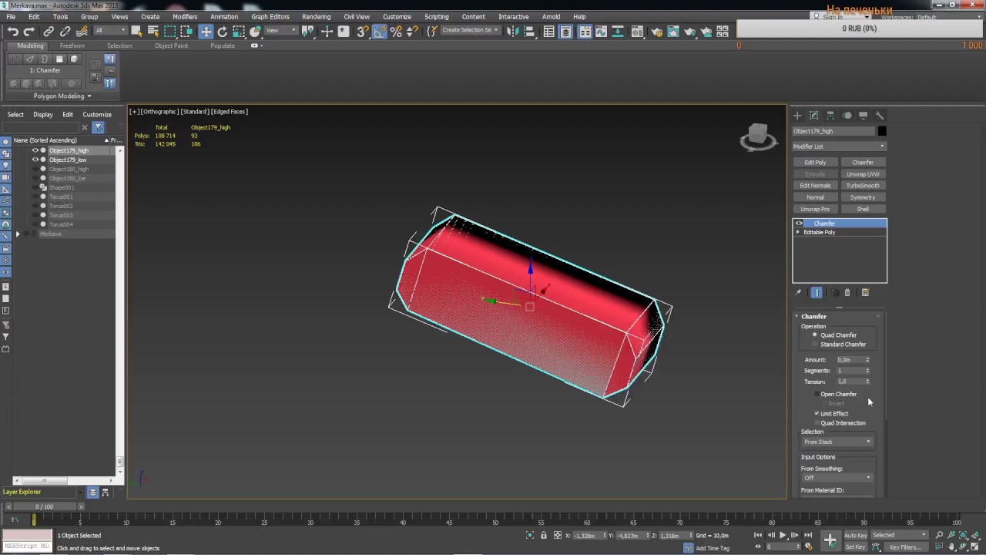Viewport: 986px width, 555px height.
Task: Activate the Select and Move tool
Action: coord(206,32)
